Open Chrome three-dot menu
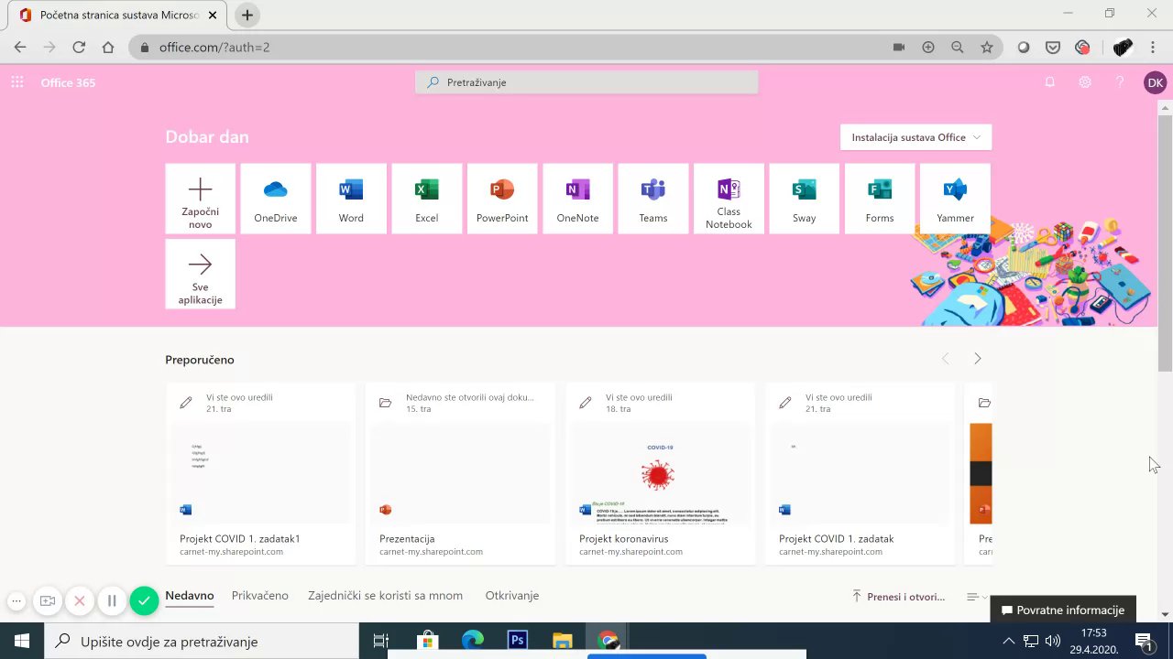1173x659 pixels. click(x=1153, y=48)
